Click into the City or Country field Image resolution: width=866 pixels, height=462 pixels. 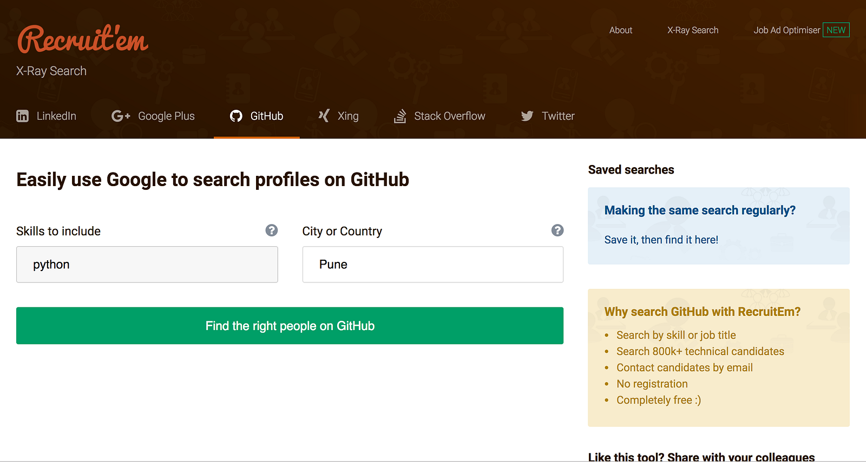(433, 265)
